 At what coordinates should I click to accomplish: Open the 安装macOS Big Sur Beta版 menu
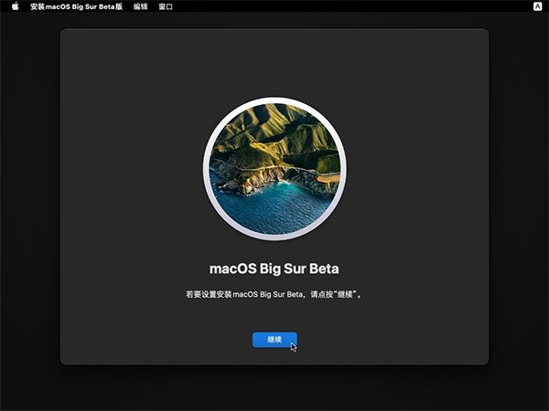(76, 6)
